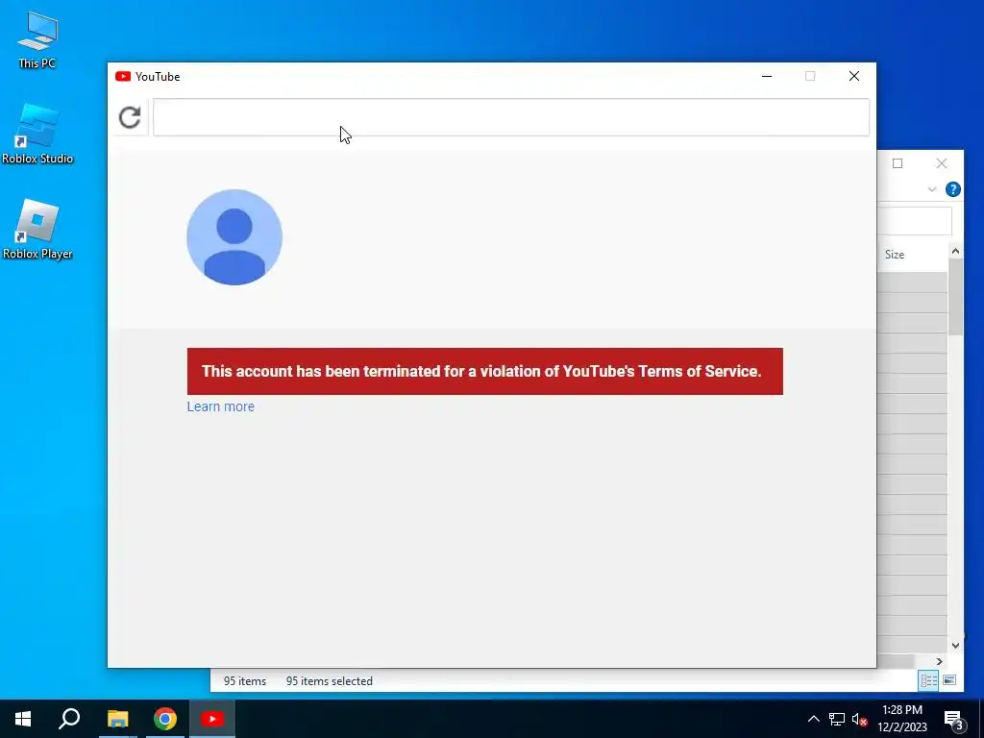The height and width of the screenshot is (738, 984).
Task: Open taskbar search magnifier
Action: (x=69, y=719)
